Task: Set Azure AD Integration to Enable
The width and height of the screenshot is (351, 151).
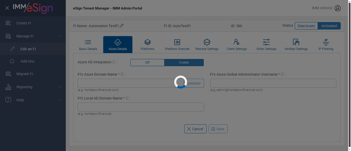Action: (x=184, y=63)
